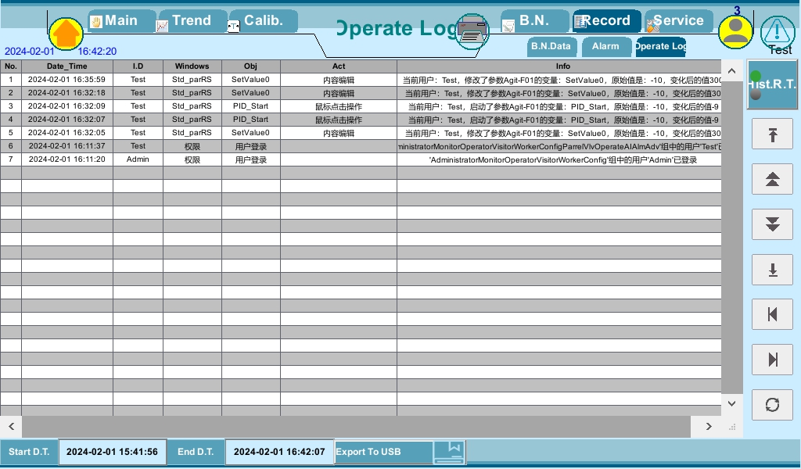Screen dimensions: 801x469
Task: Toggle the Hist.R.T. display mode
Action: point(771,84)
